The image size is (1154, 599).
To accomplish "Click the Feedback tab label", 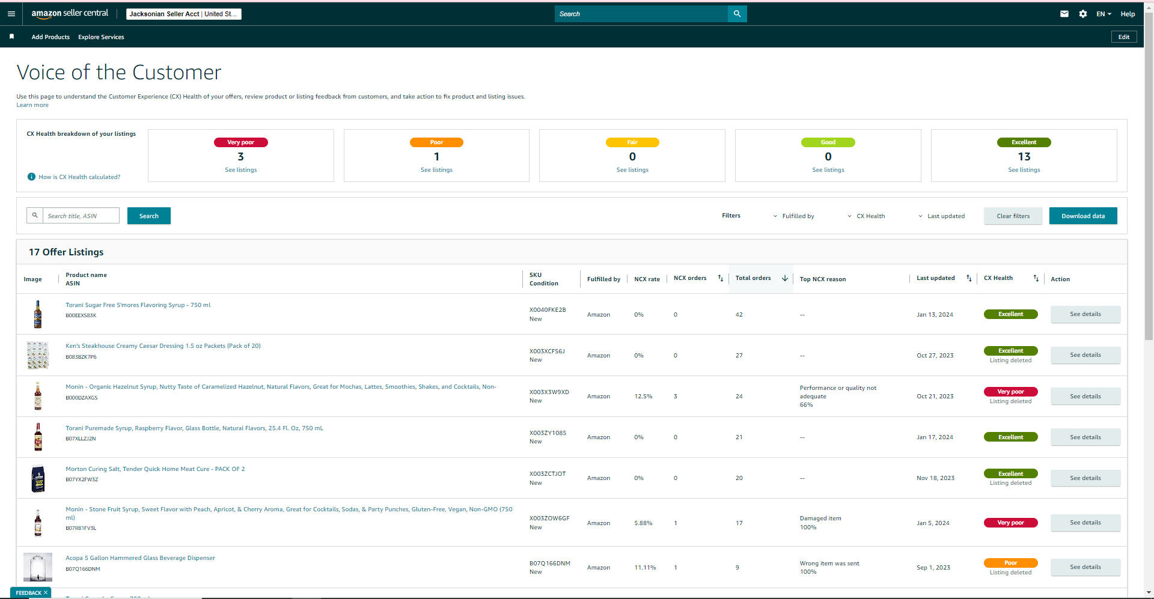I will tap(28, 593).
